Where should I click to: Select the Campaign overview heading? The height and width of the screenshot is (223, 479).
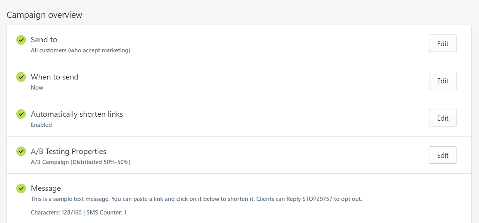pos(45,15)
